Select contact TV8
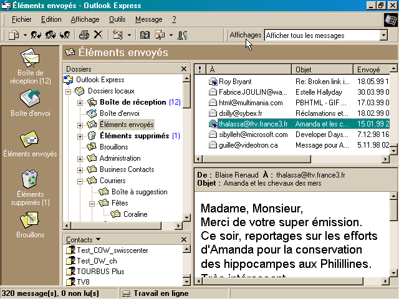399x299 pixels. (83, 282)
